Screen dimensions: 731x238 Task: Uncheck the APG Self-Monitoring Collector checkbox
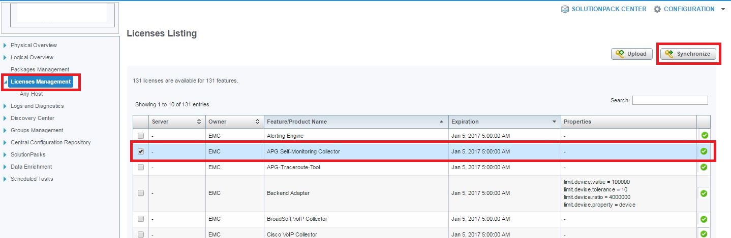coord(141,151)
